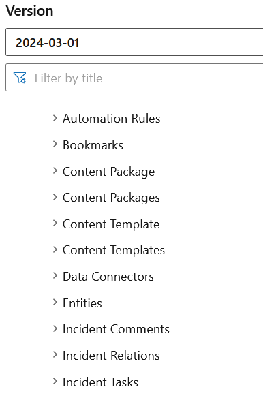Viewport: 263px width, 398px height.
Task: Expand the Entities chevron
Action: coord(55,303)
